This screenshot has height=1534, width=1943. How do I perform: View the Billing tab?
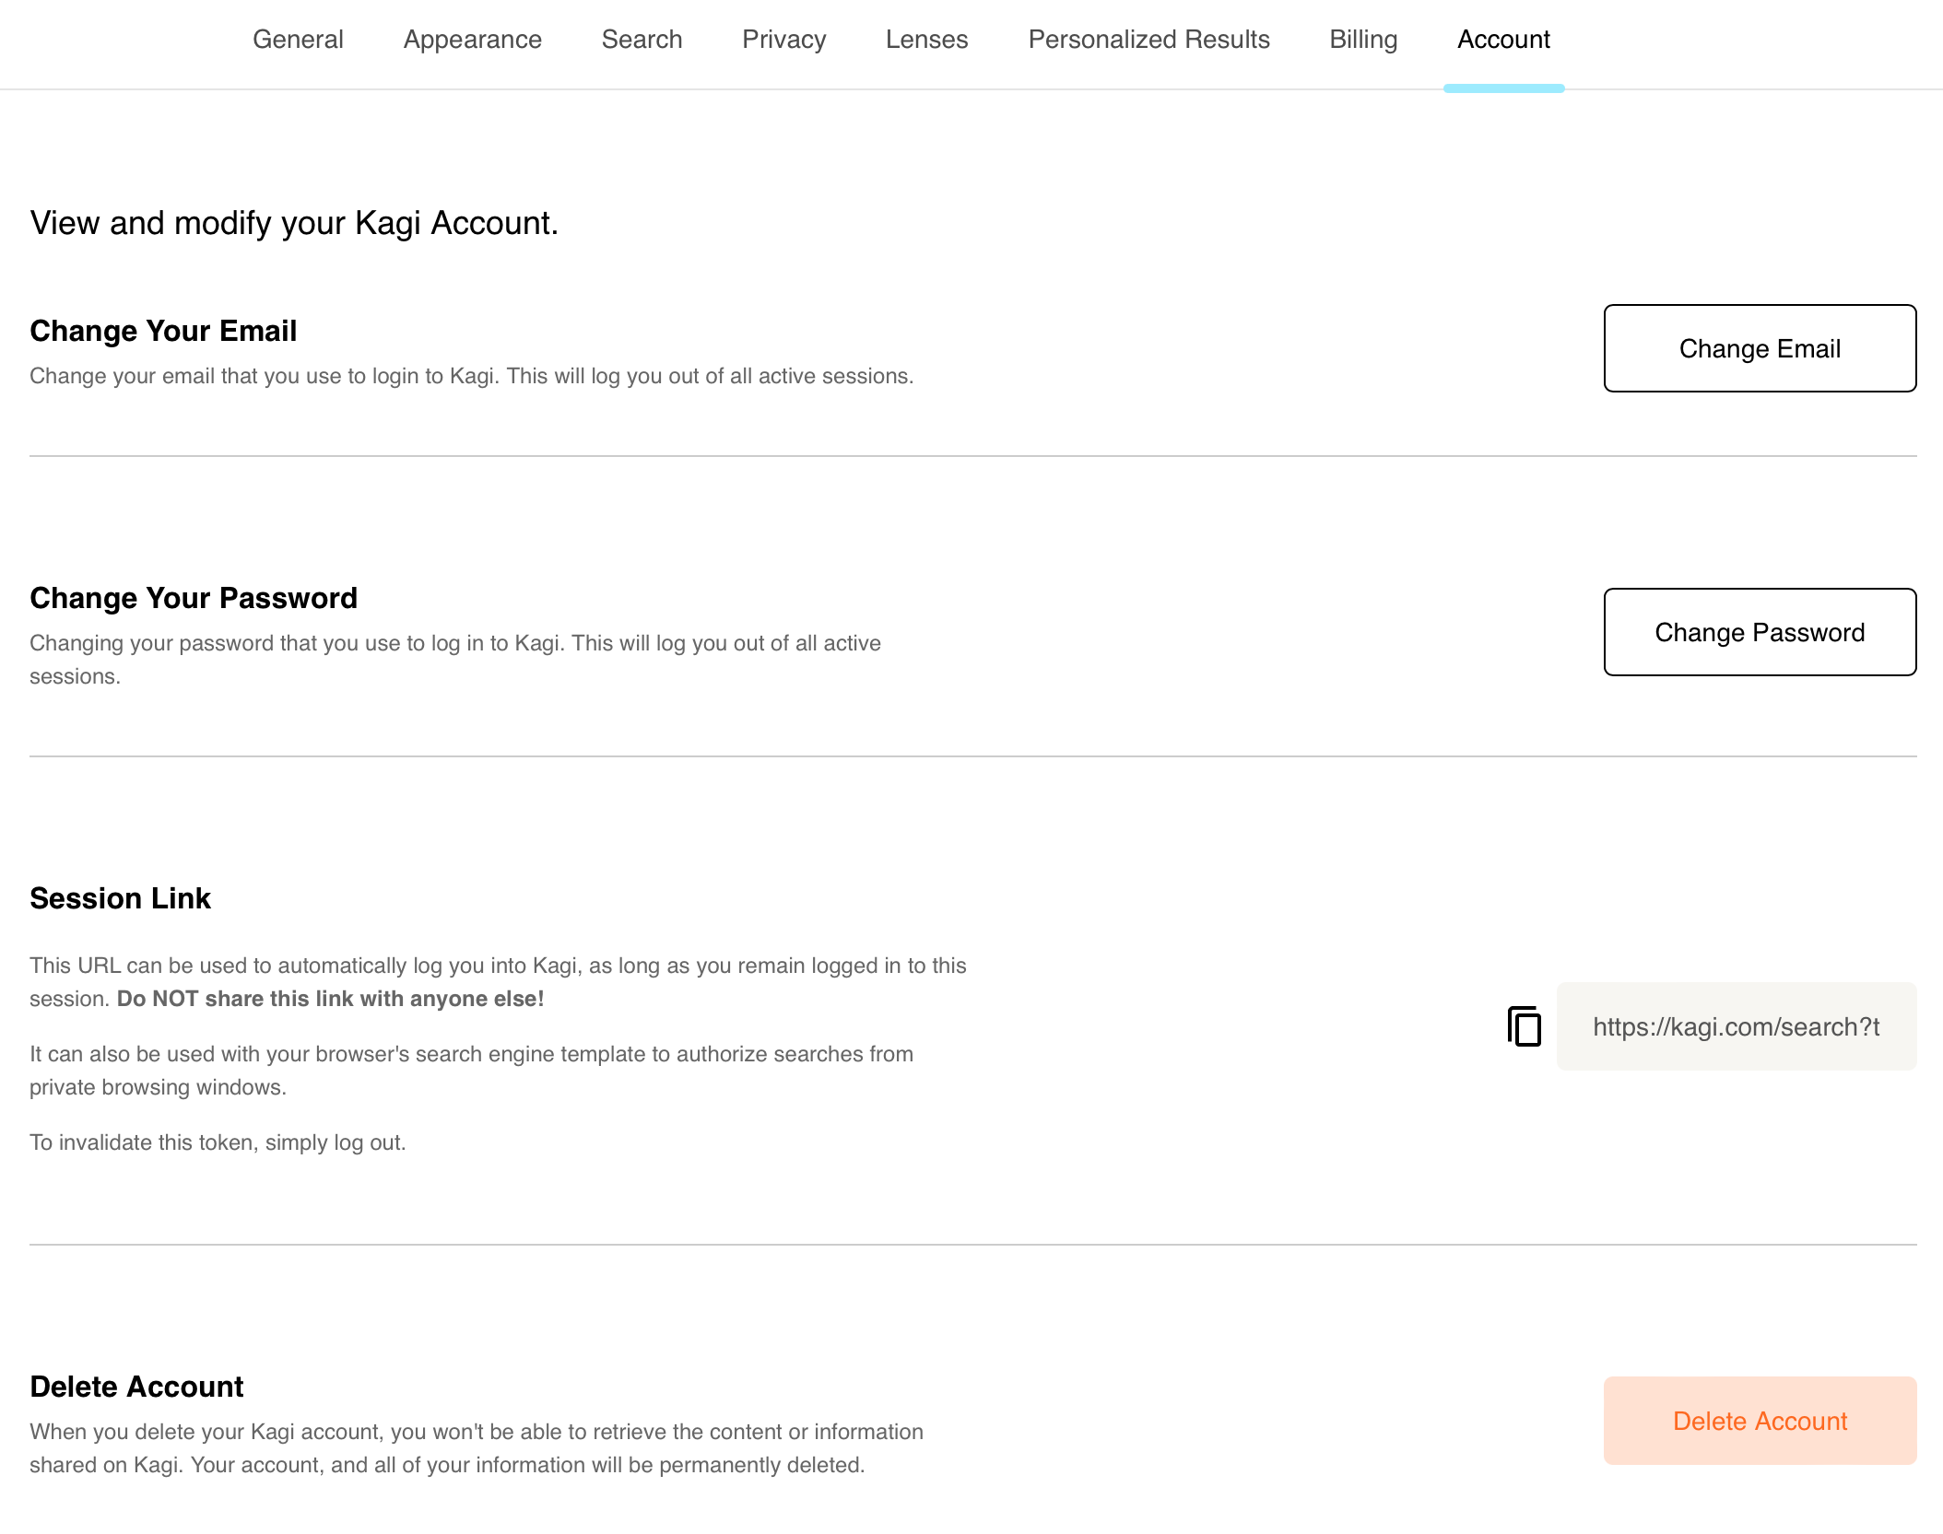pyautogui.click(x=1362, y=40)
